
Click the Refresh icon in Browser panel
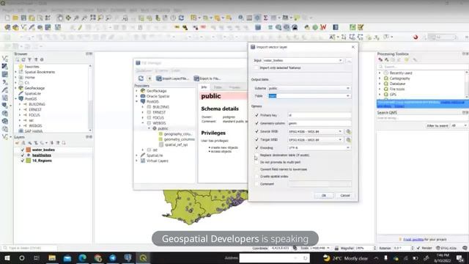click(x=23, y=59)
